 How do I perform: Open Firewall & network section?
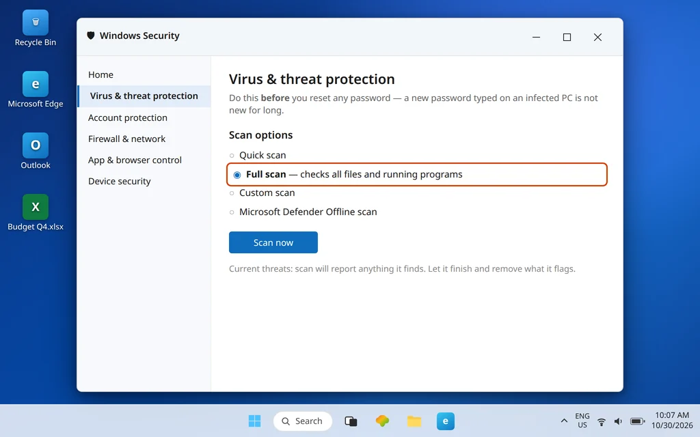[x=144, y=139]
